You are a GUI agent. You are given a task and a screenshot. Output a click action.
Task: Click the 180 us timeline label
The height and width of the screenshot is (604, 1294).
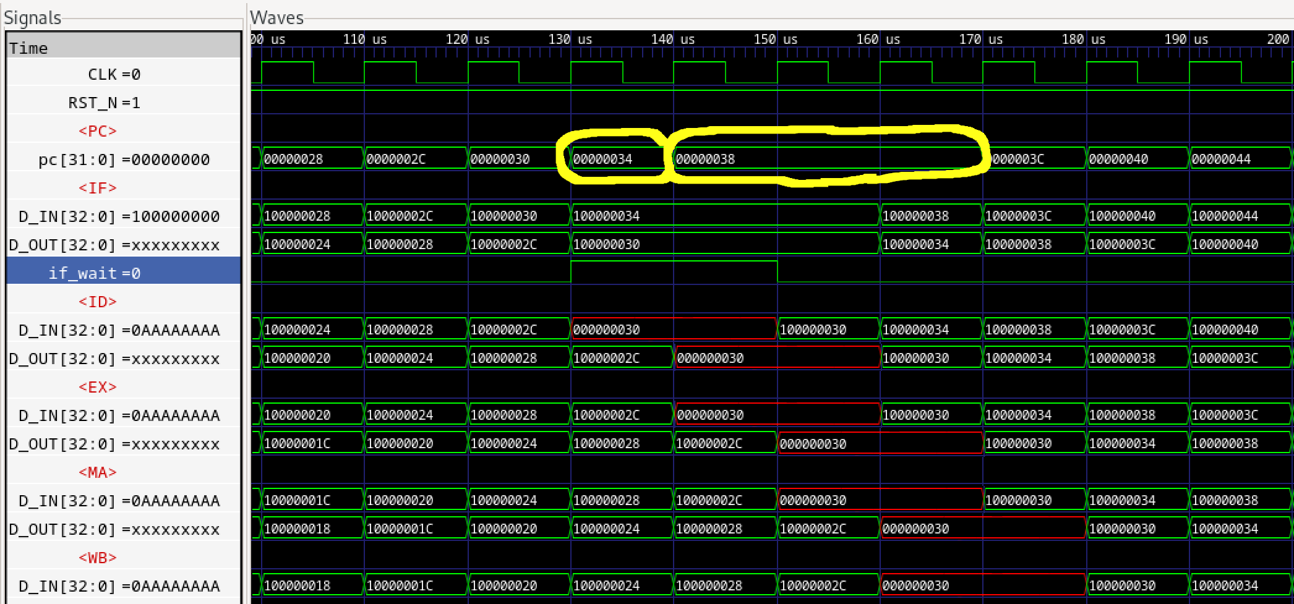[x=1084, y=40]
